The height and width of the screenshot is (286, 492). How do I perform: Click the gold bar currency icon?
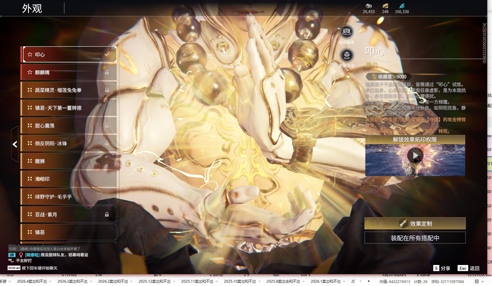coord(385,6)
